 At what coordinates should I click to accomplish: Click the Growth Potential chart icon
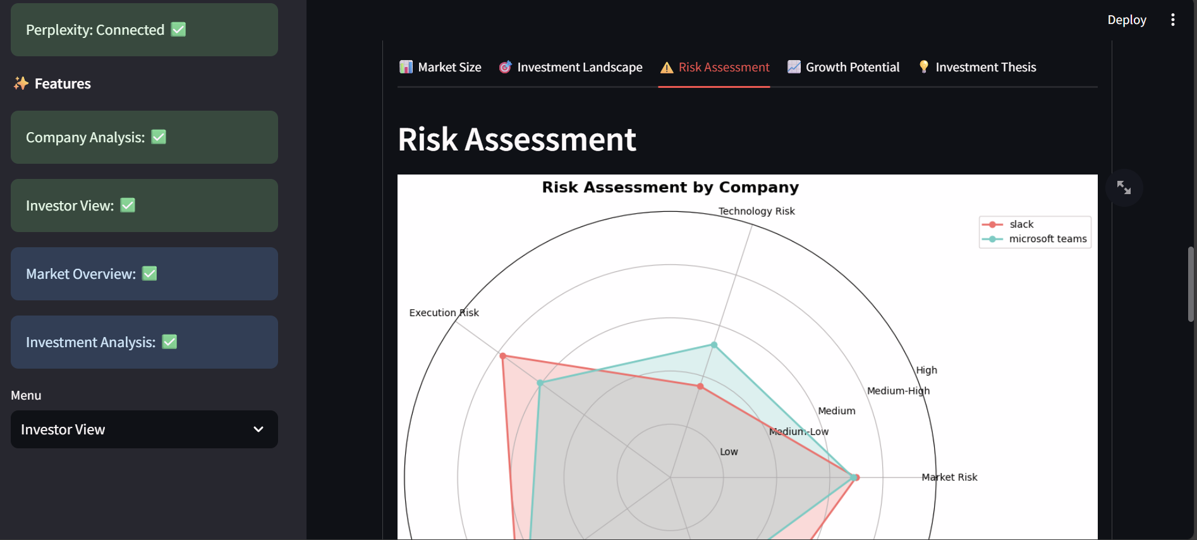pos(794,67)
